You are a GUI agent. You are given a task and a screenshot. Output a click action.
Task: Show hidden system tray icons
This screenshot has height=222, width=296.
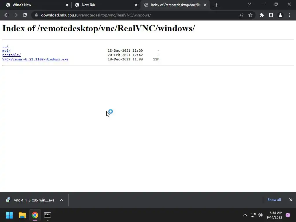(245, 215)
